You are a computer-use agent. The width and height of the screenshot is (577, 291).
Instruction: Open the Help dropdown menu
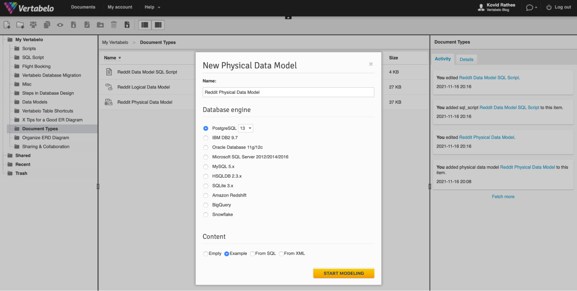tap(152, 7)
